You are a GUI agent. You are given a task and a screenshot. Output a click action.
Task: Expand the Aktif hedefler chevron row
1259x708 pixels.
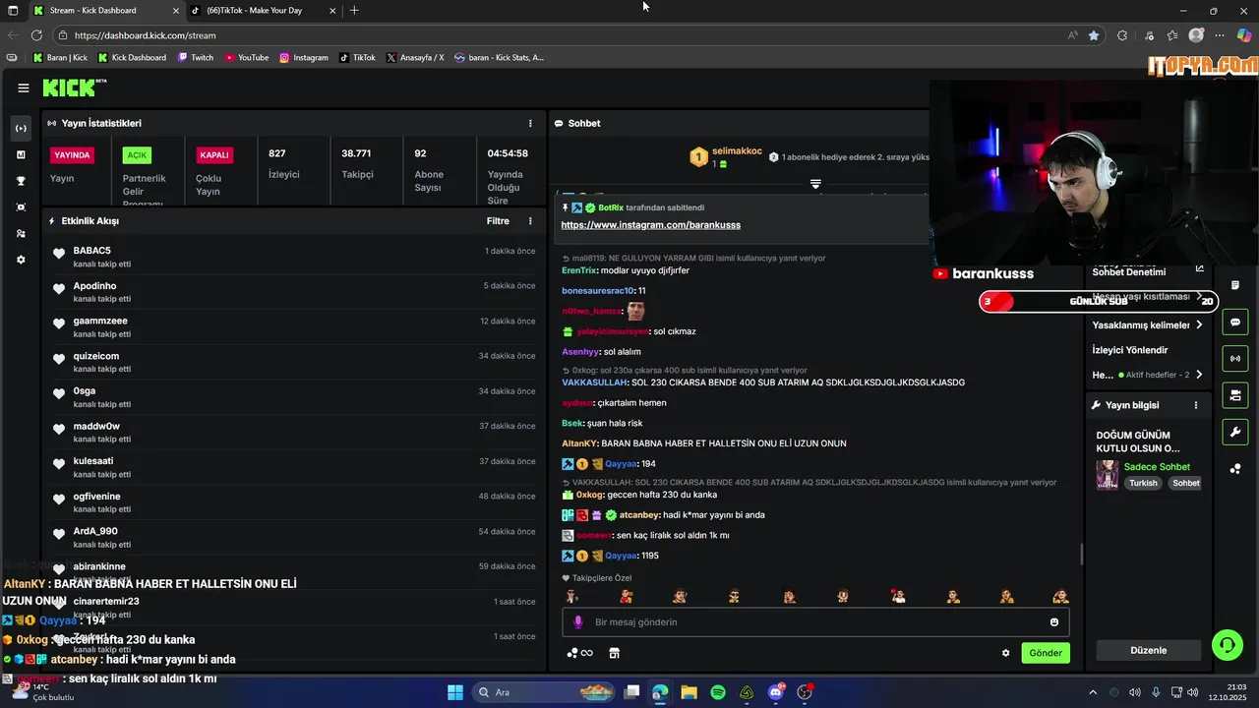click(x=1199, y=375)
